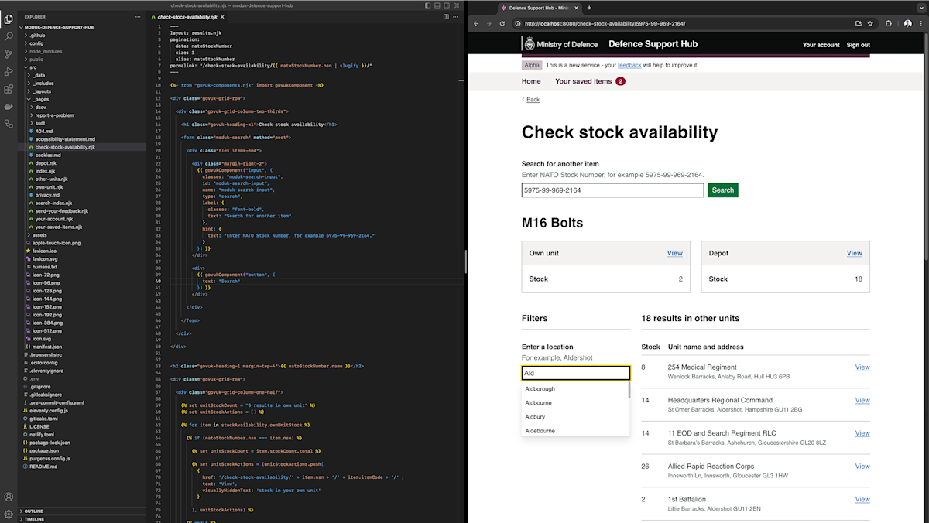Viewport: 929px width, 523px height.
Task: Open the Accounts icon in activity bar
Action: pyautogui.click(x=9, y=497)
